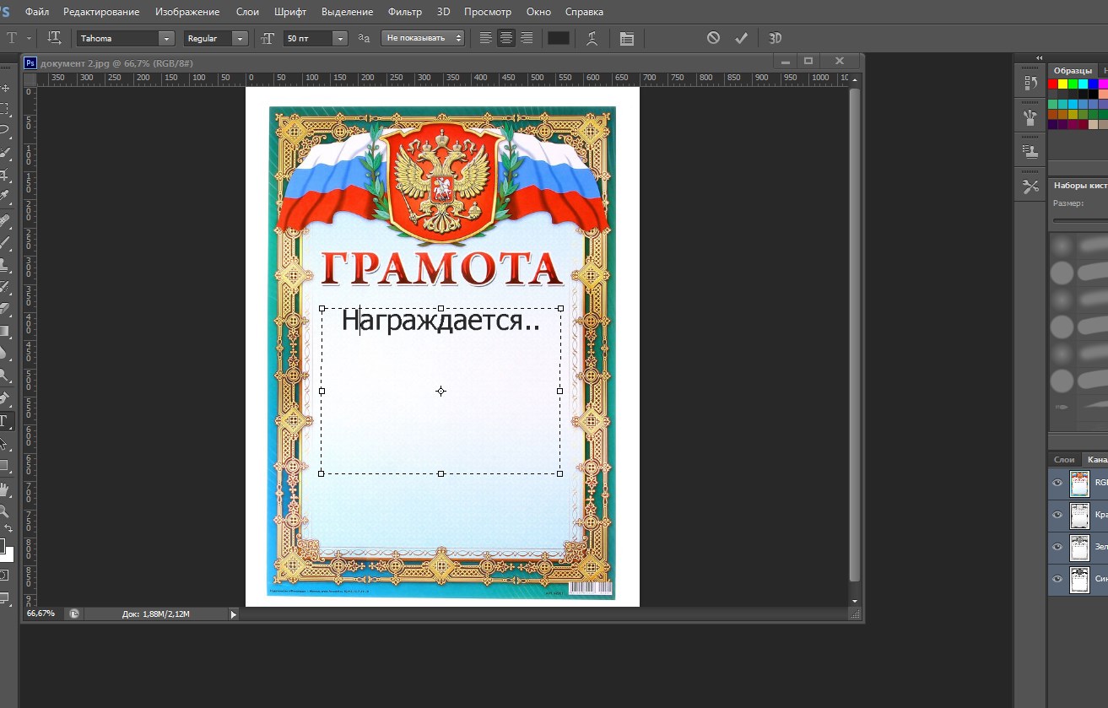Cancel the current text edit

(x=713, y=38)
